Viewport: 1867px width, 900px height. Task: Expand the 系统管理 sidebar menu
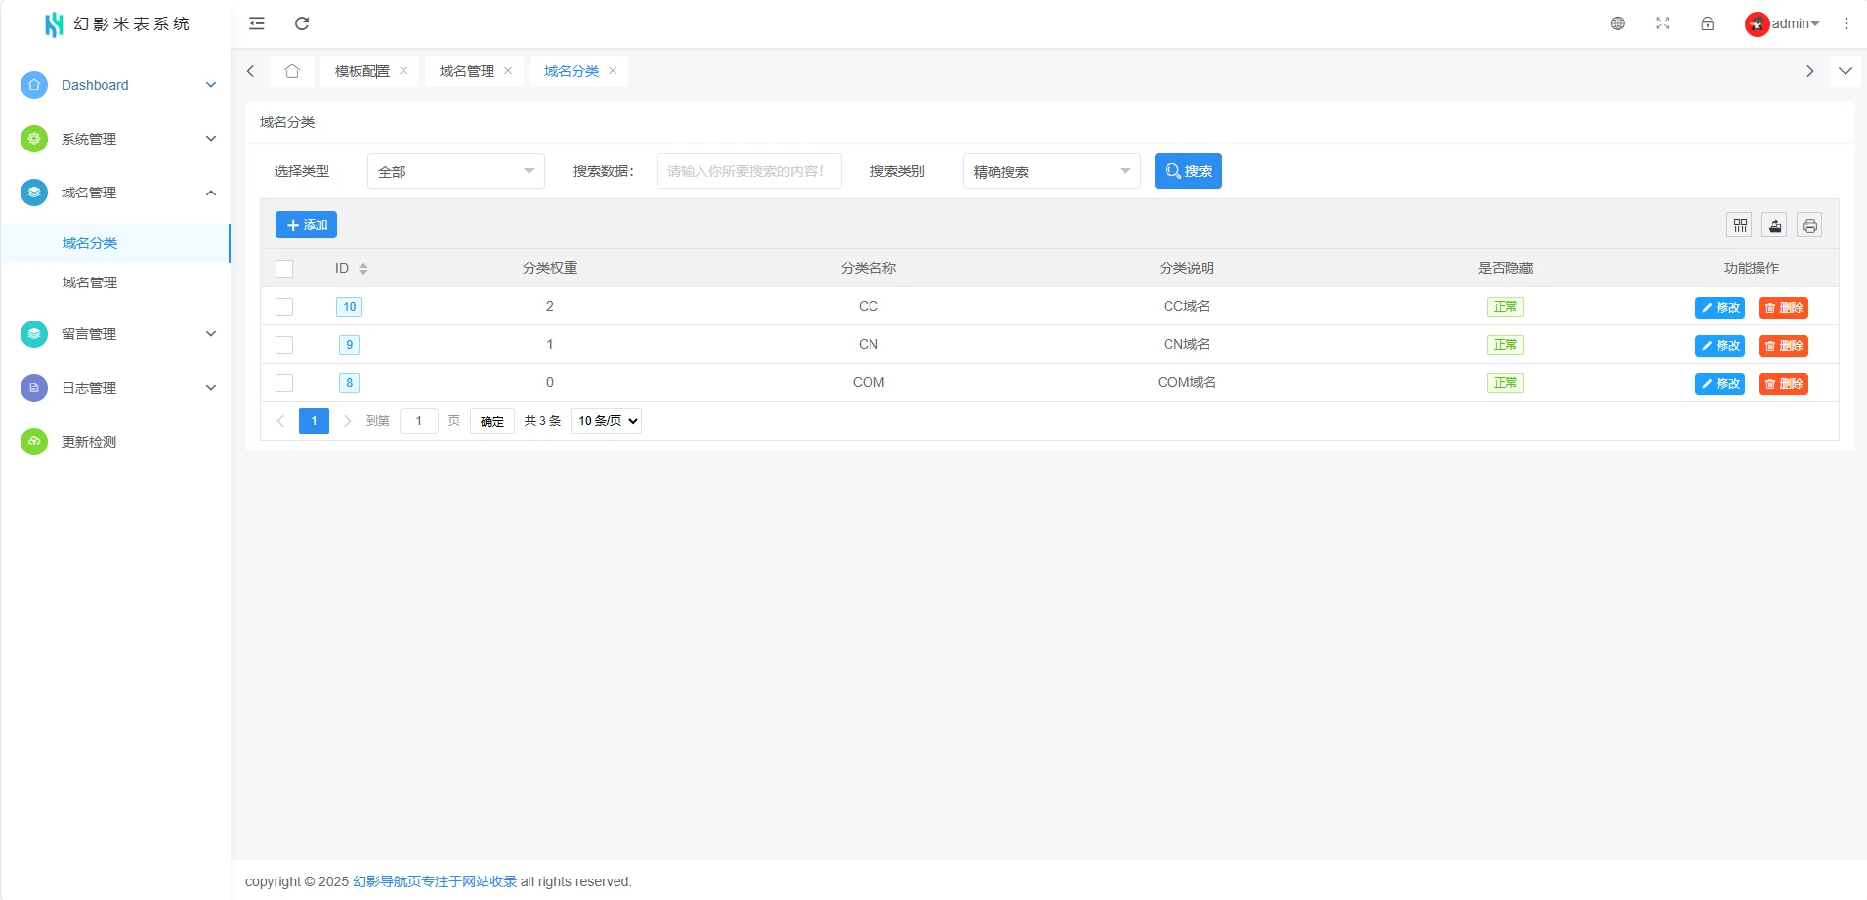click(x=117, y=139)
